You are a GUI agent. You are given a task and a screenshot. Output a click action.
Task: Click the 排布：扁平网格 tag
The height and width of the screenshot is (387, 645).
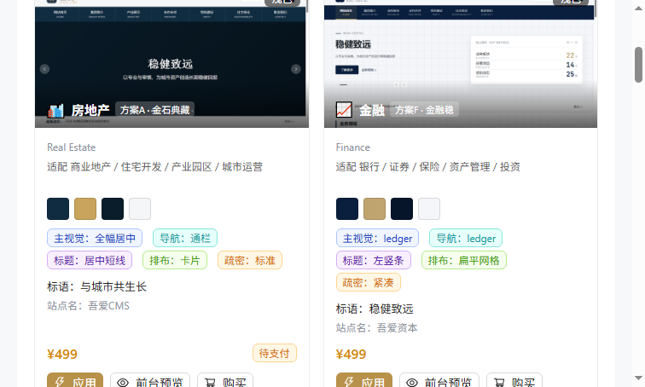click(x=464, y=260)
